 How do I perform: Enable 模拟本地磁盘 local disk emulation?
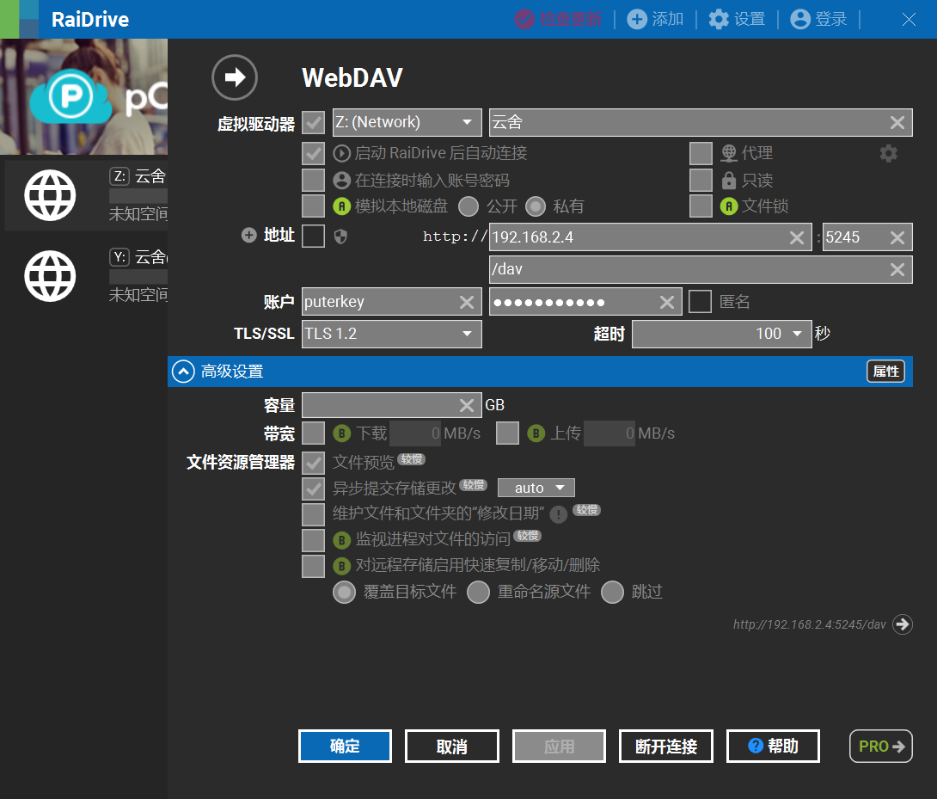coord(313,206)
